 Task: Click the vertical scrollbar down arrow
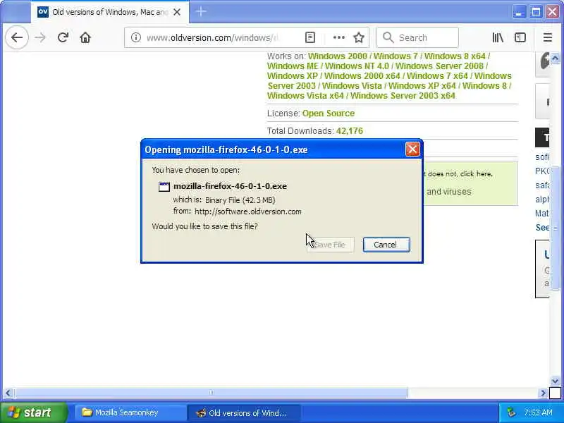point(555,381)
